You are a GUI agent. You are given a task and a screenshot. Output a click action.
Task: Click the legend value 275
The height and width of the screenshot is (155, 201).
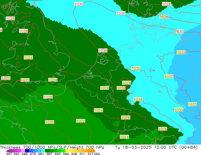pyautogui.click(x=33, y=154)
